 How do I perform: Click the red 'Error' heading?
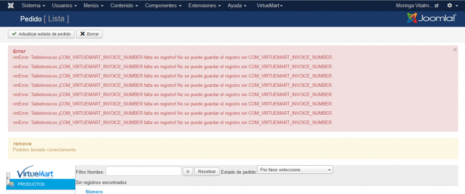tap(19, 51)
